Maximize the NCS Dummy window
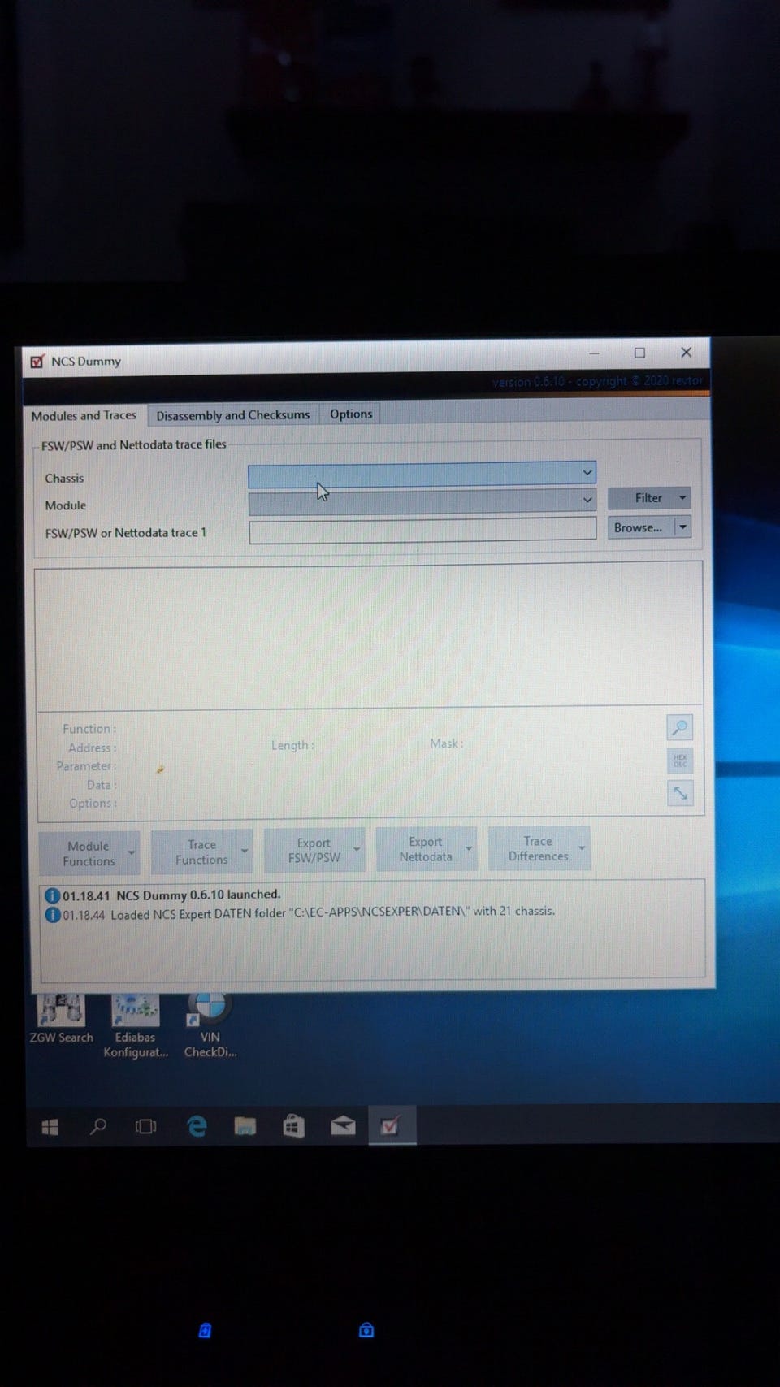 tap(640, 353)
